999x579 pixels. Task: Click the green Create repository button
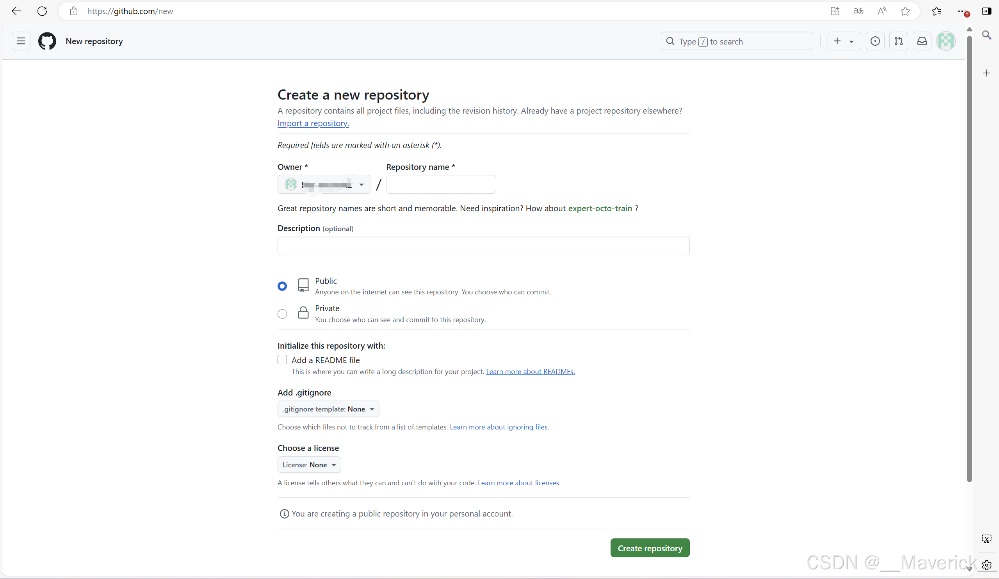[x=650, y=549]
